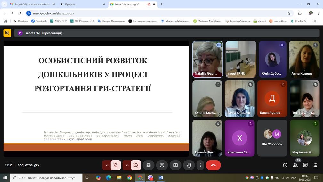Open the meeting details info icon
The width and height of the screenshot is (323, 182).
[x=285, y=165]
